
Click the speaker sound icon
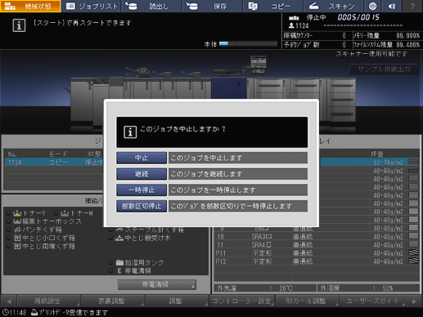click(392, 6)
